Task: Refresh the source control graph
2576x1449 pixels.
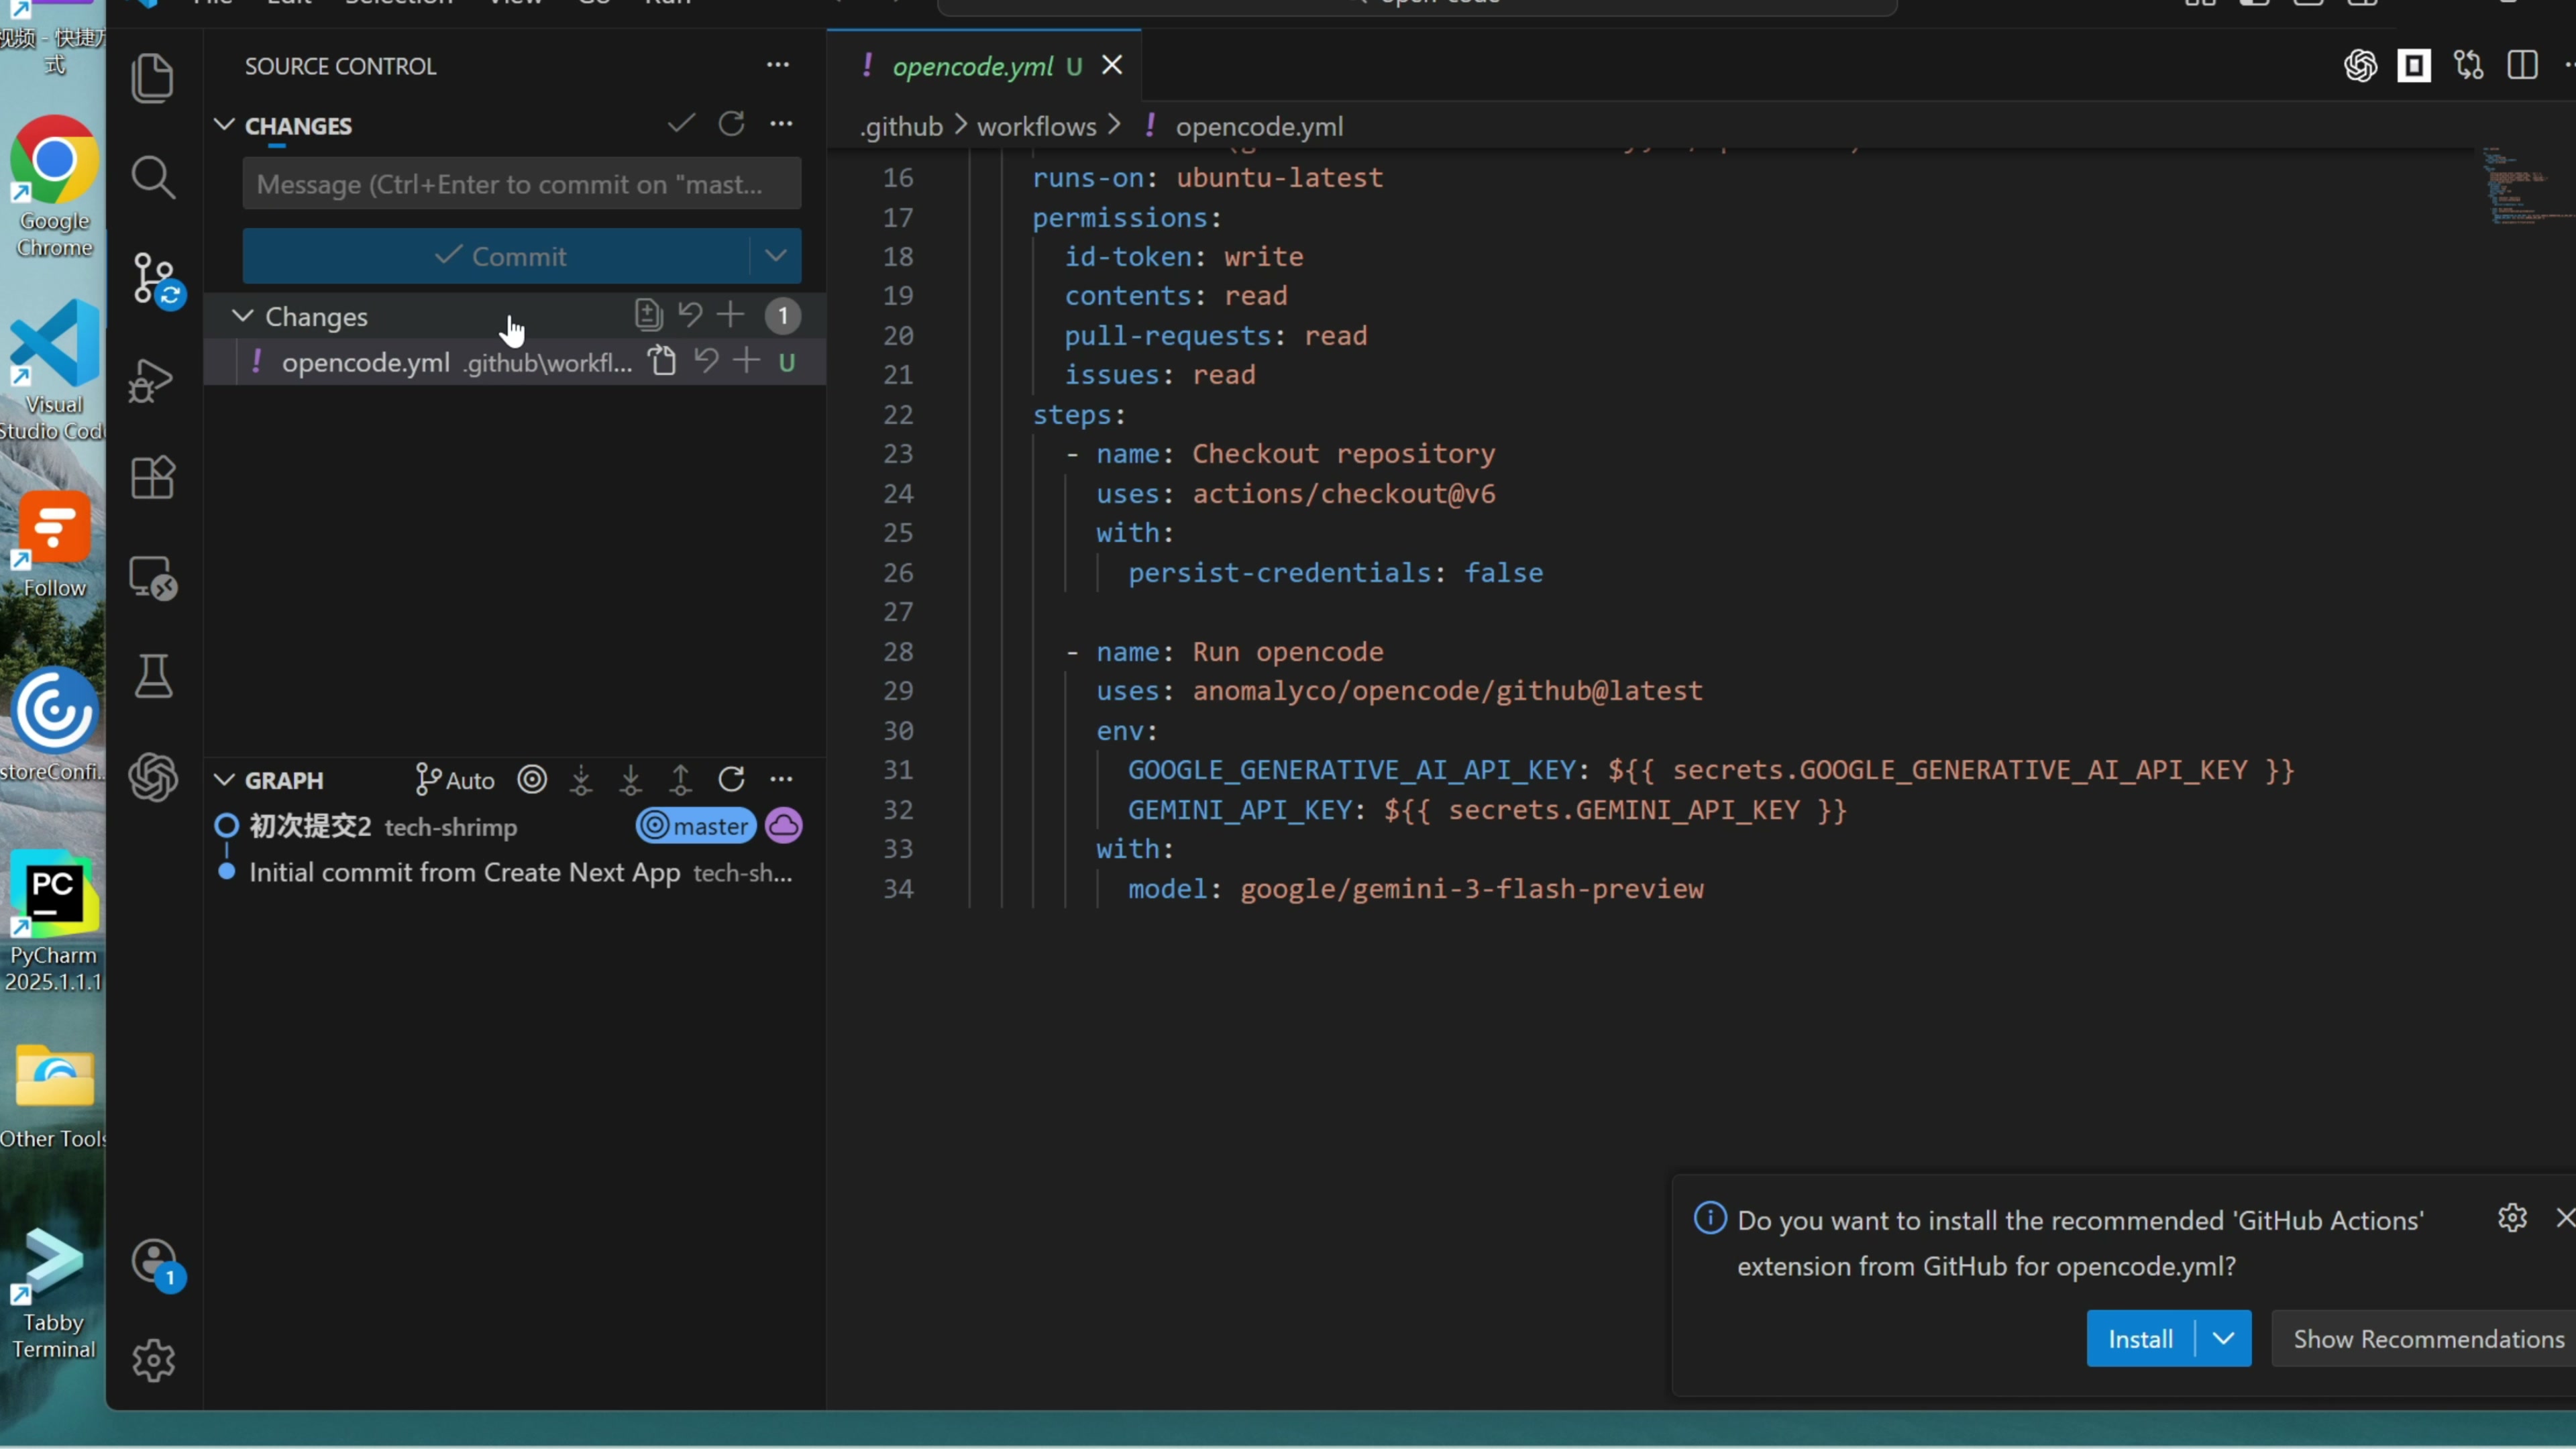Action: click(x=731, y=779)
